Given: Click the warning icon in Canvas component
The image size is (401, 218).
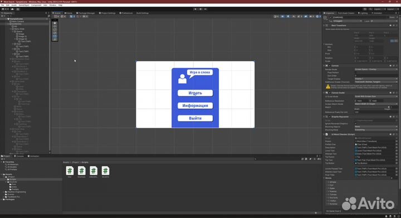Looking at the screenshot, I should coord(328,87).
